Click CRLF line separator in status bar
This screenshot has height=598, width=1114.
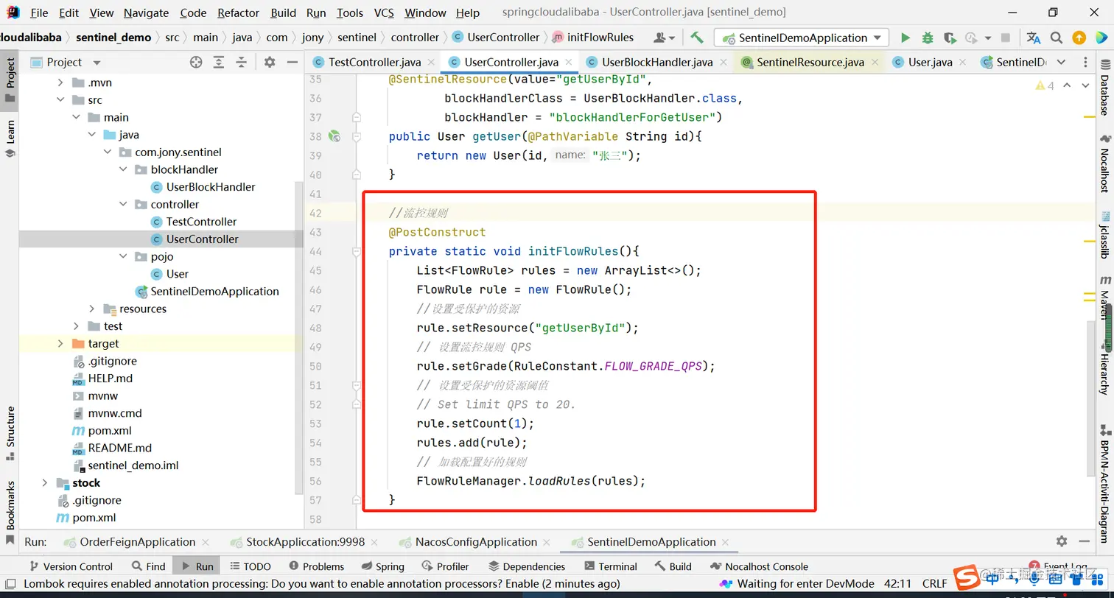[934, 583]
